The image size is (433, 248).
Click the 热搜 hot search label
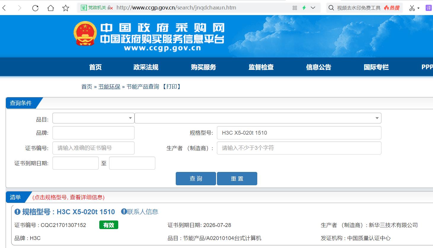tap(392, 8)
